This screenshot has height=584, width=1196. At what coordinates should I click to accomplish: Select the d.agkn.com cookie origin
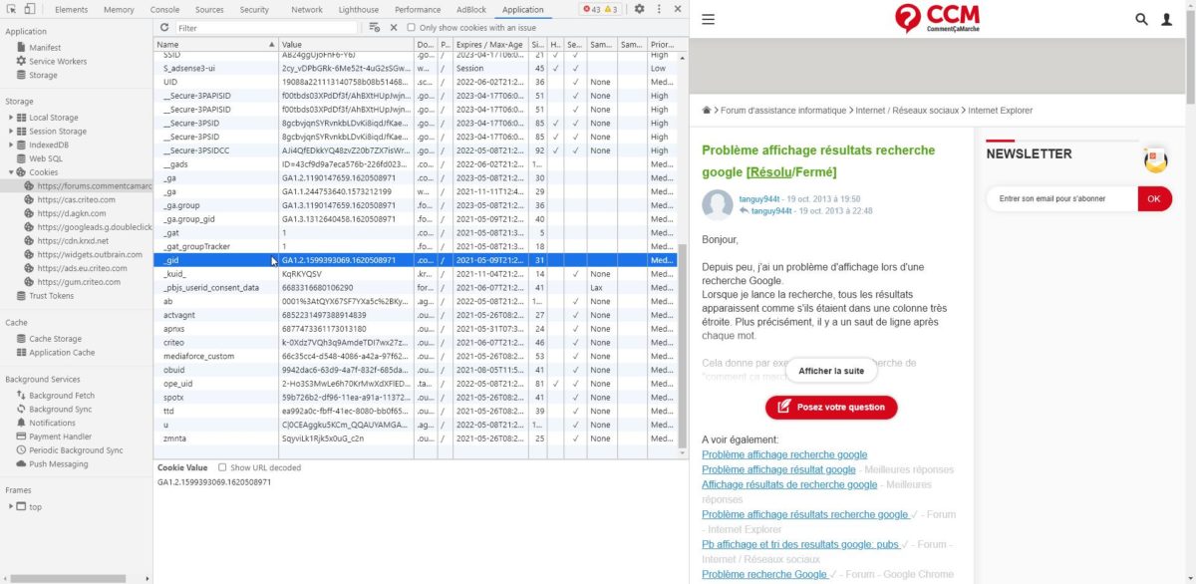tap(71, 213)
